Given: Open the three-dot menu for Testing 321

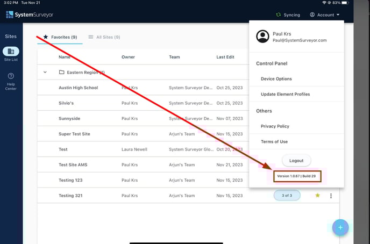Looking at the screenshot, I should 331,196.
